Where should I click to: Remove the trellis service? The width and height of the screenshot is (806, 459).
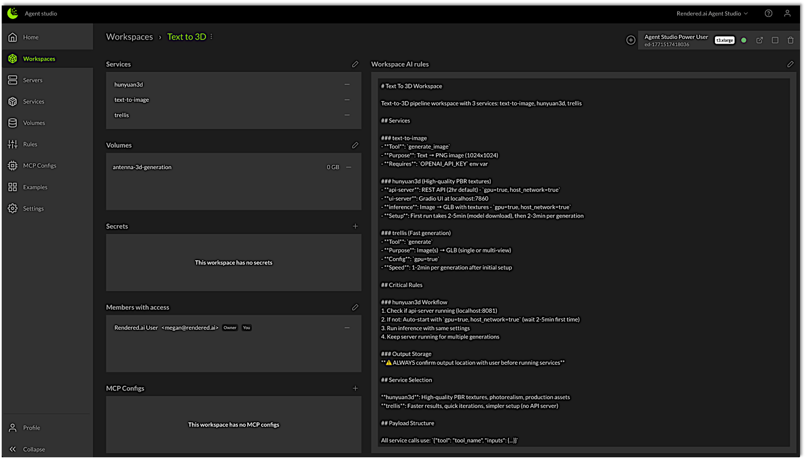point(347,115)
